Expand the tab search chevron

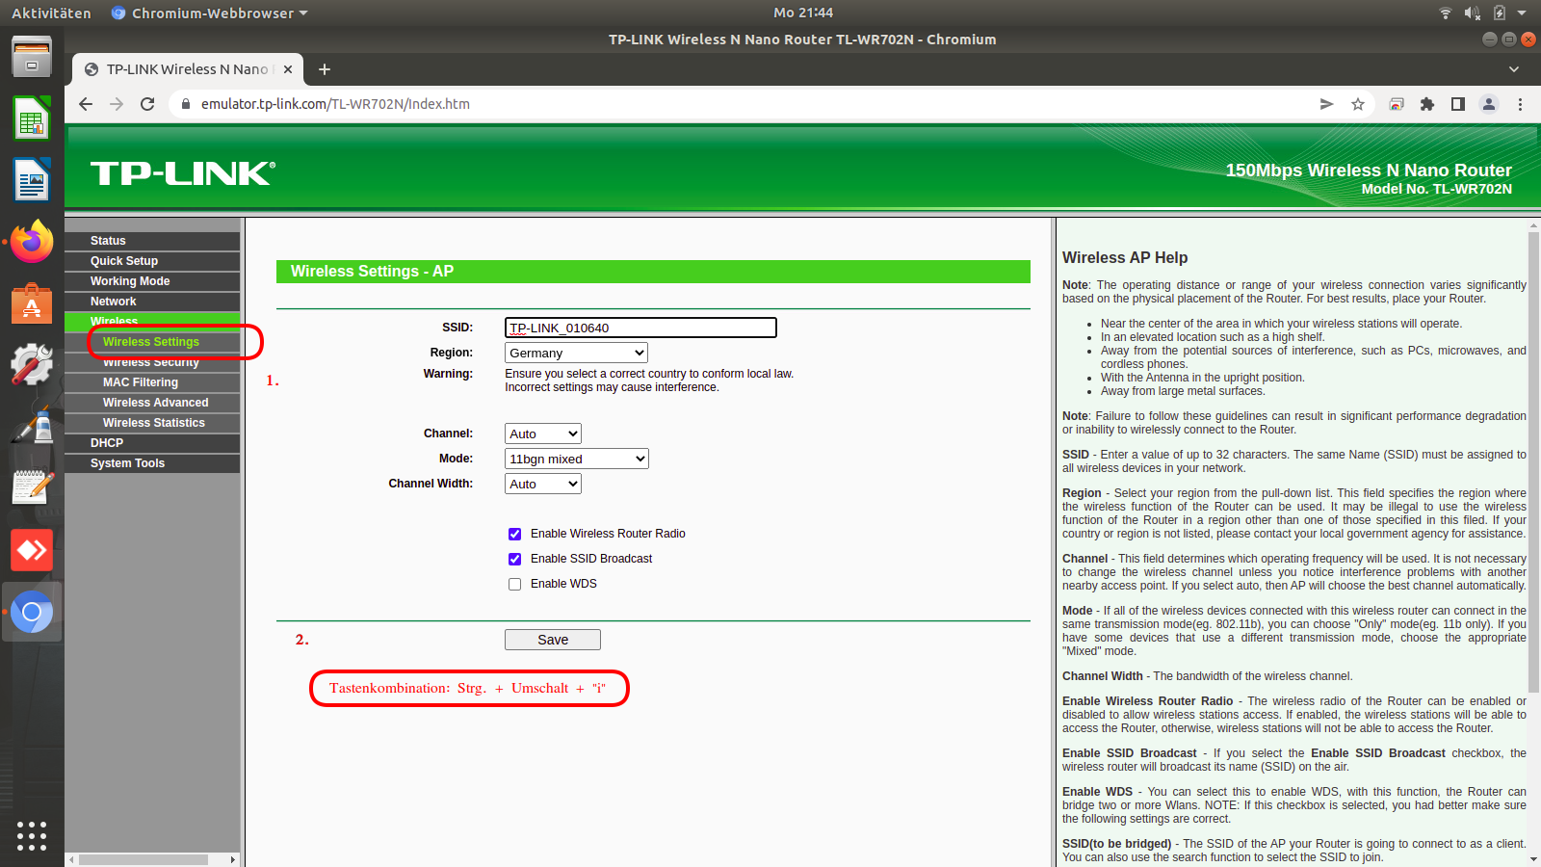point(1514,69)
